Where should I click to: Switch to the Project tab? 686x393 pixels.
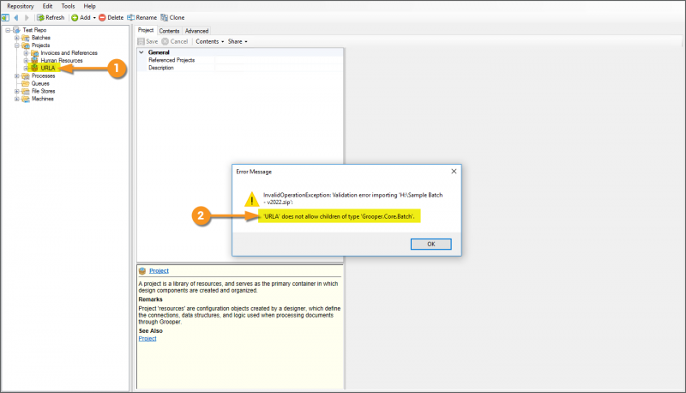click(146, 30)
